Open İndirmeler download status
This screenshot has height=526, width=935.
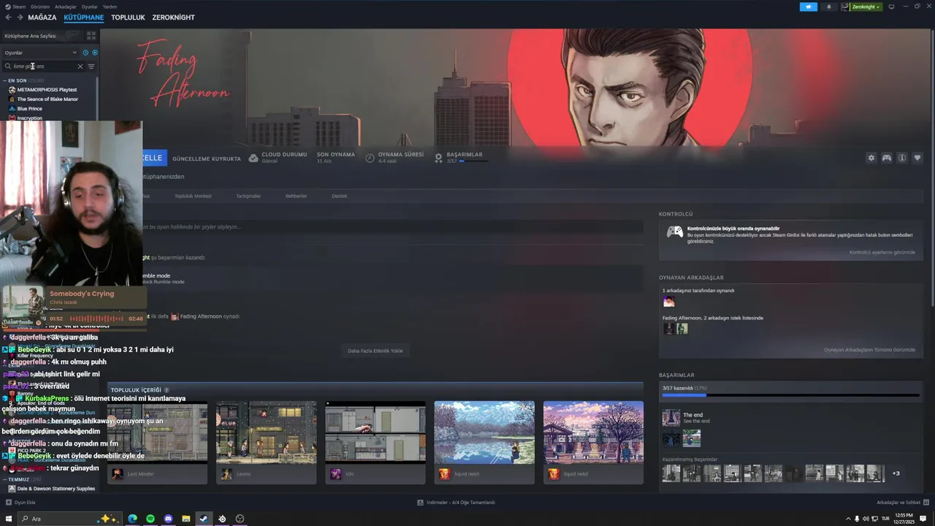click(457, 503)
